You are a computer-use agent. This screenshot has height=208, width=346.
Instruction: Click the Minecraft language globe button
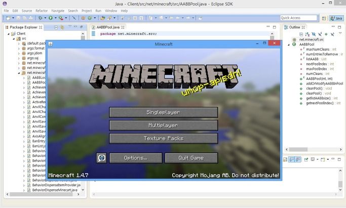click(101, 158)
